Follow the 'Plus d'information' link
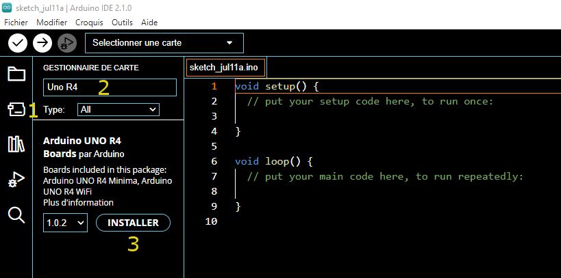 pos(78,203)
